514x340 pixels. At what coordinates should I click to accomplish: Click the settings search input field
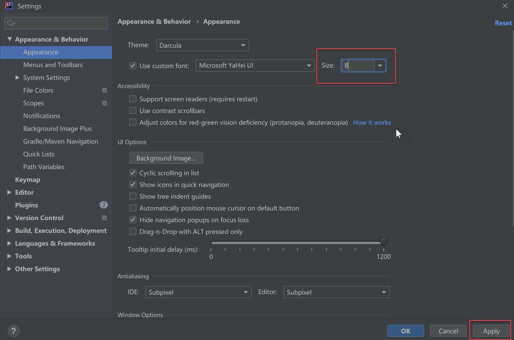point(56,23)
